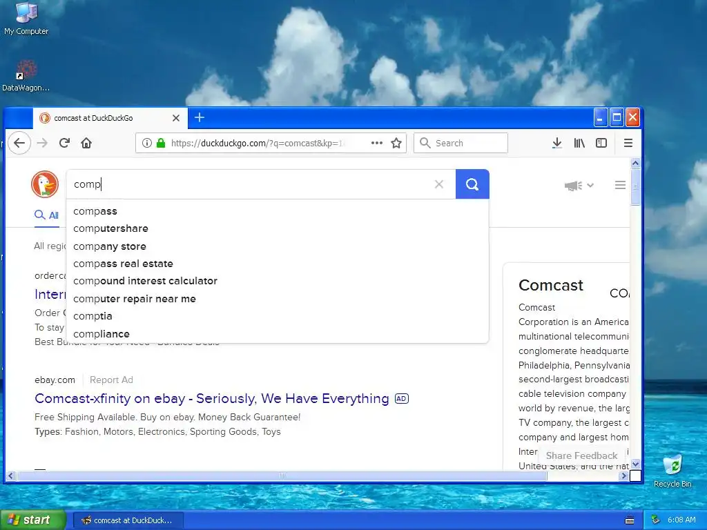Choose "compound interest calculator" suggestion
The image size is (707, 530).
tap(278, 282)
